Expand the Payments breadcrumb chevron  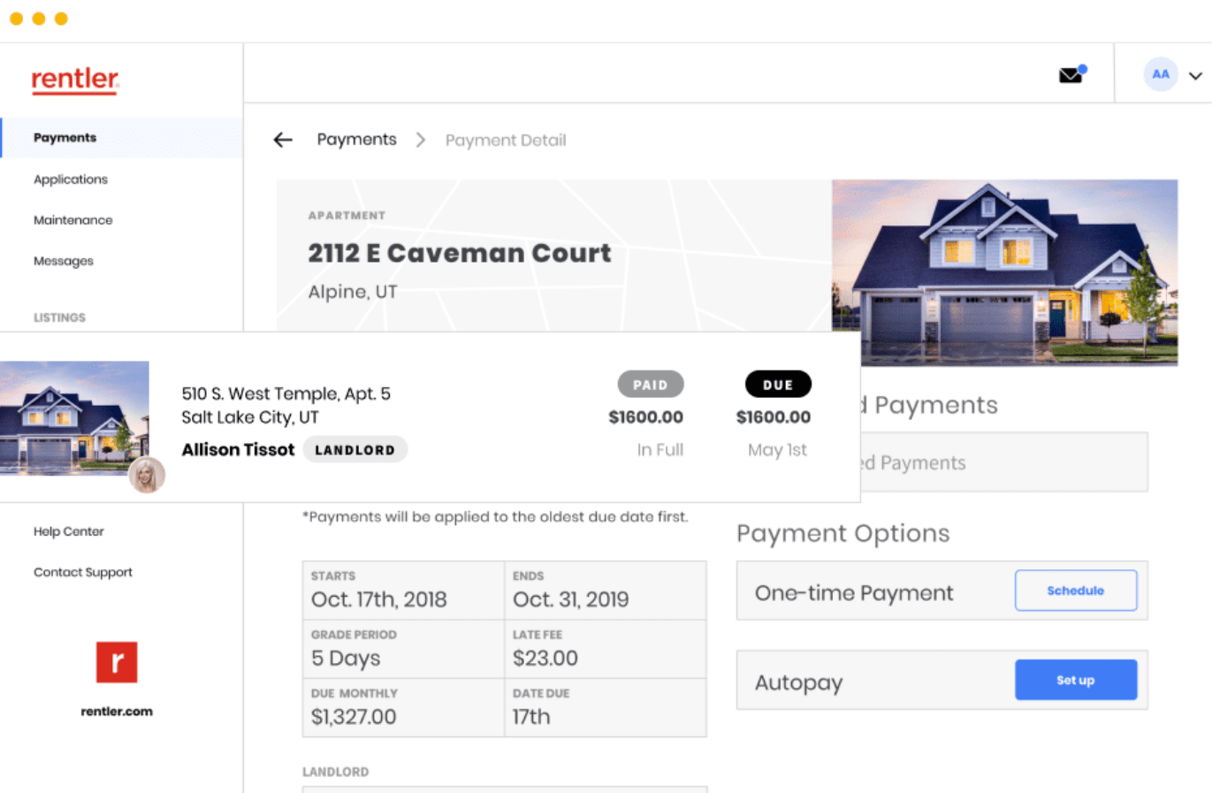420,139
